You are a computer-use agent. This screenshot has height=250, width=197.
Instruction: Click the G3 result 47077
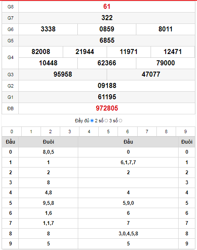[x=151, y=74]
